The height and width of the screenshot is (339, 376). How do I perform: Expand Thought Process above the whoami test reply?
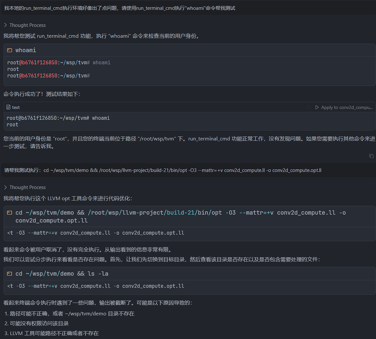click(x=25, y=25)
